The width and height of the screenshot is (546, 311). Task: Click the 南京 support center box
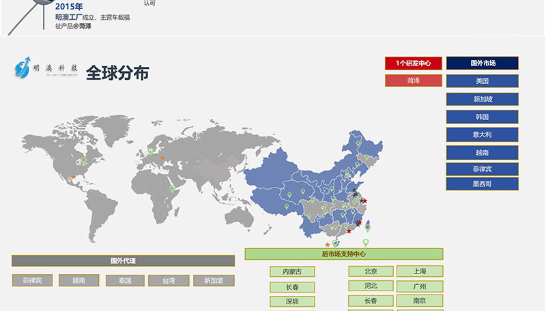[420, 301]
